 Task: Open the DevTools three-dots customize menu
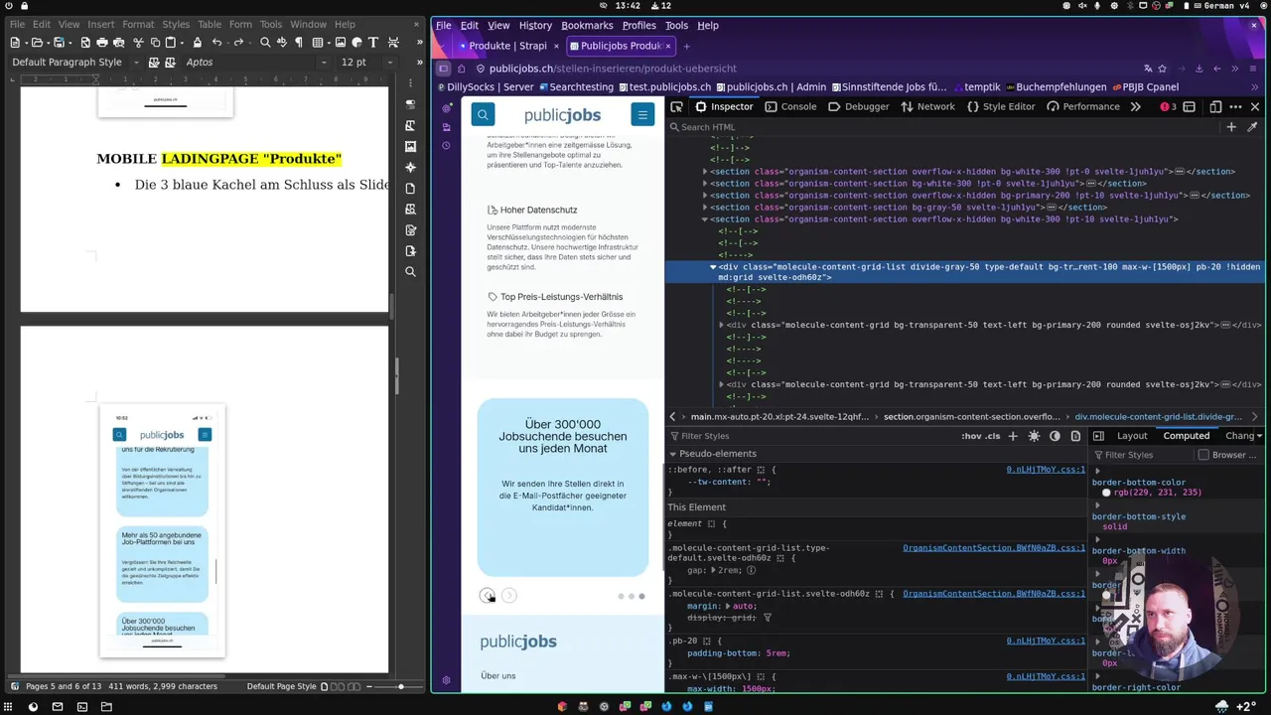[1235, 106]
